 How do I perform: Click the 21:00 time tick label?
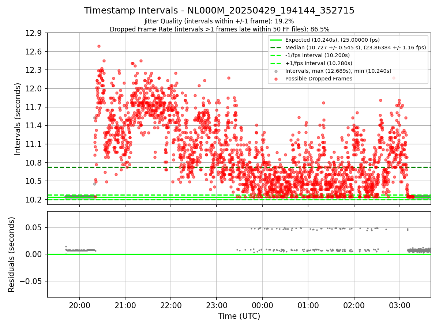pyautogui.click(x=125, y=305)
